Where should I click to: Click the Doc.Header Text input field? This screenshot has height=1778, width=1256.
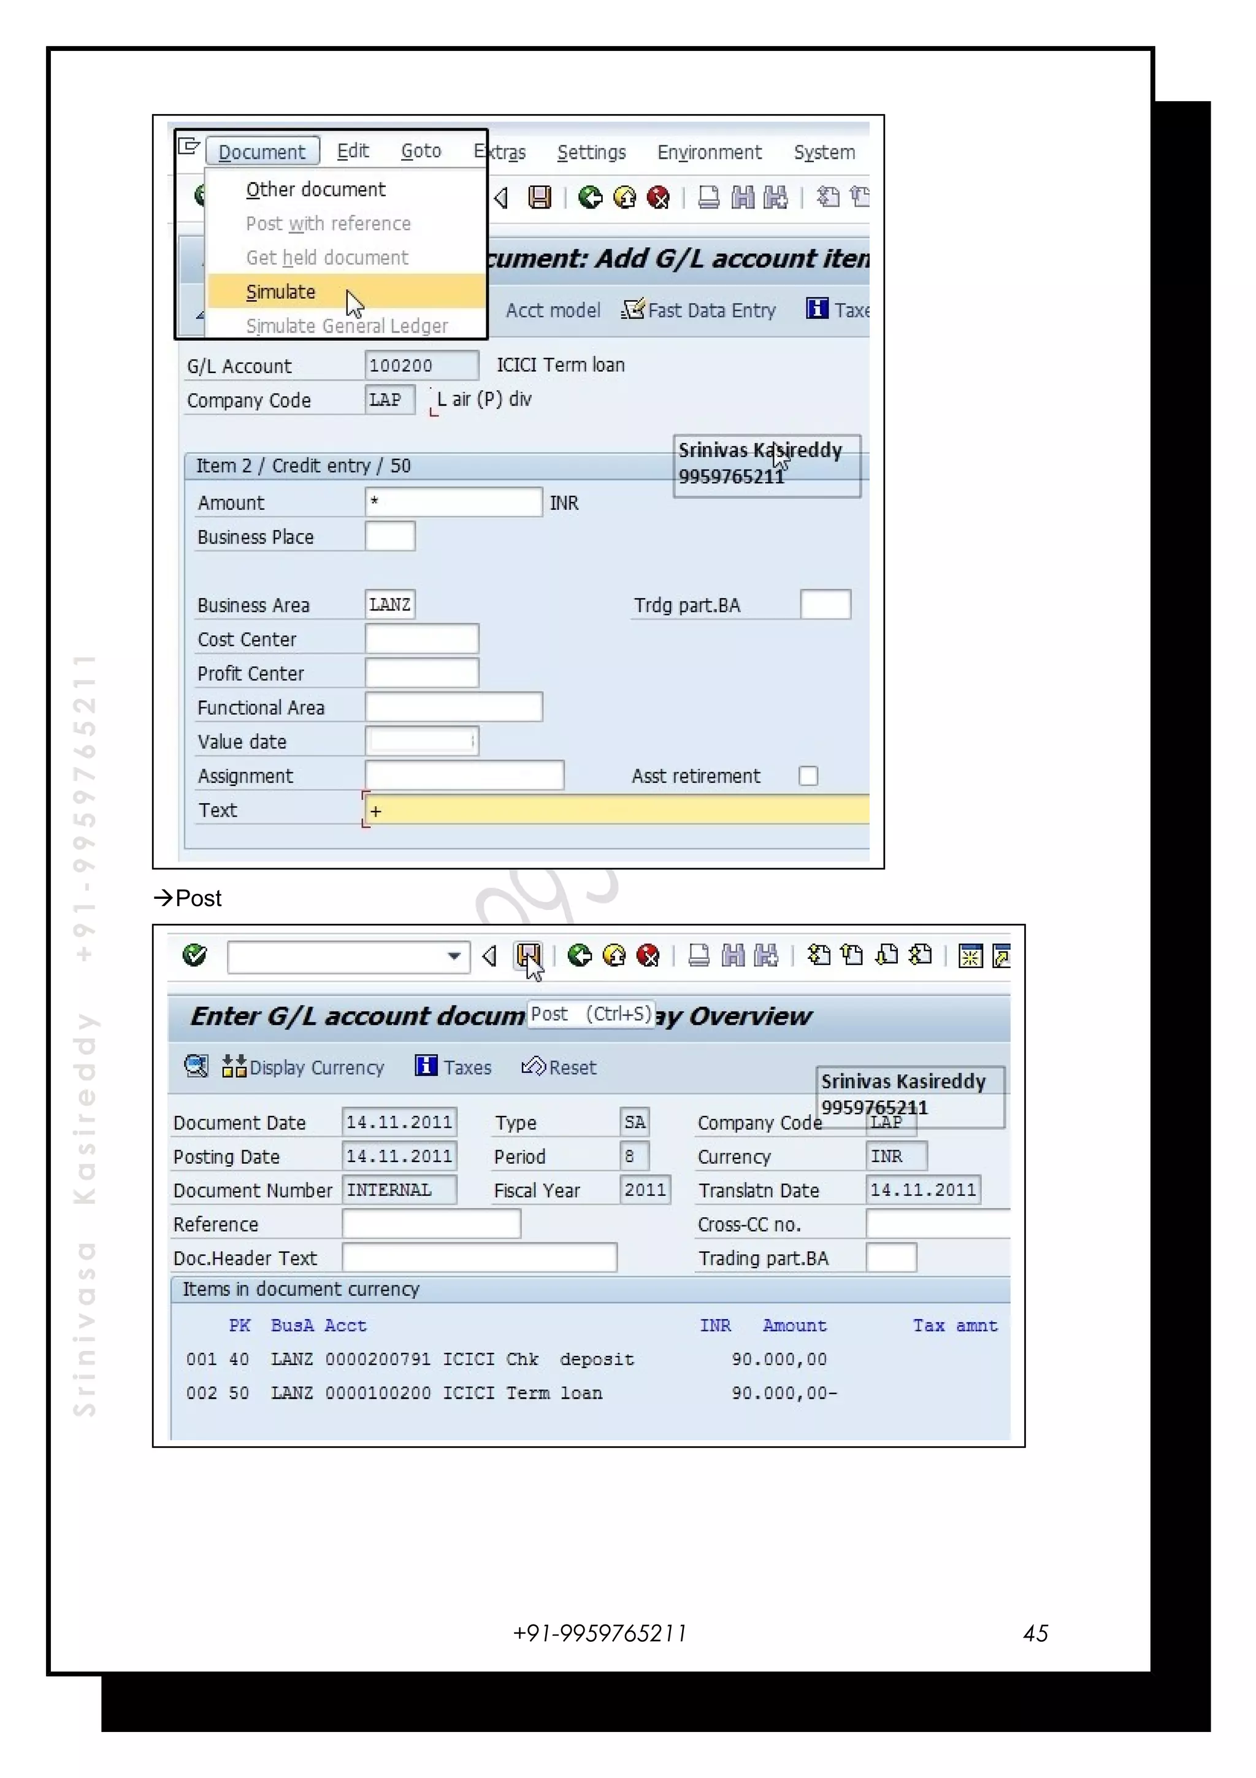(x=479, y=1258)
